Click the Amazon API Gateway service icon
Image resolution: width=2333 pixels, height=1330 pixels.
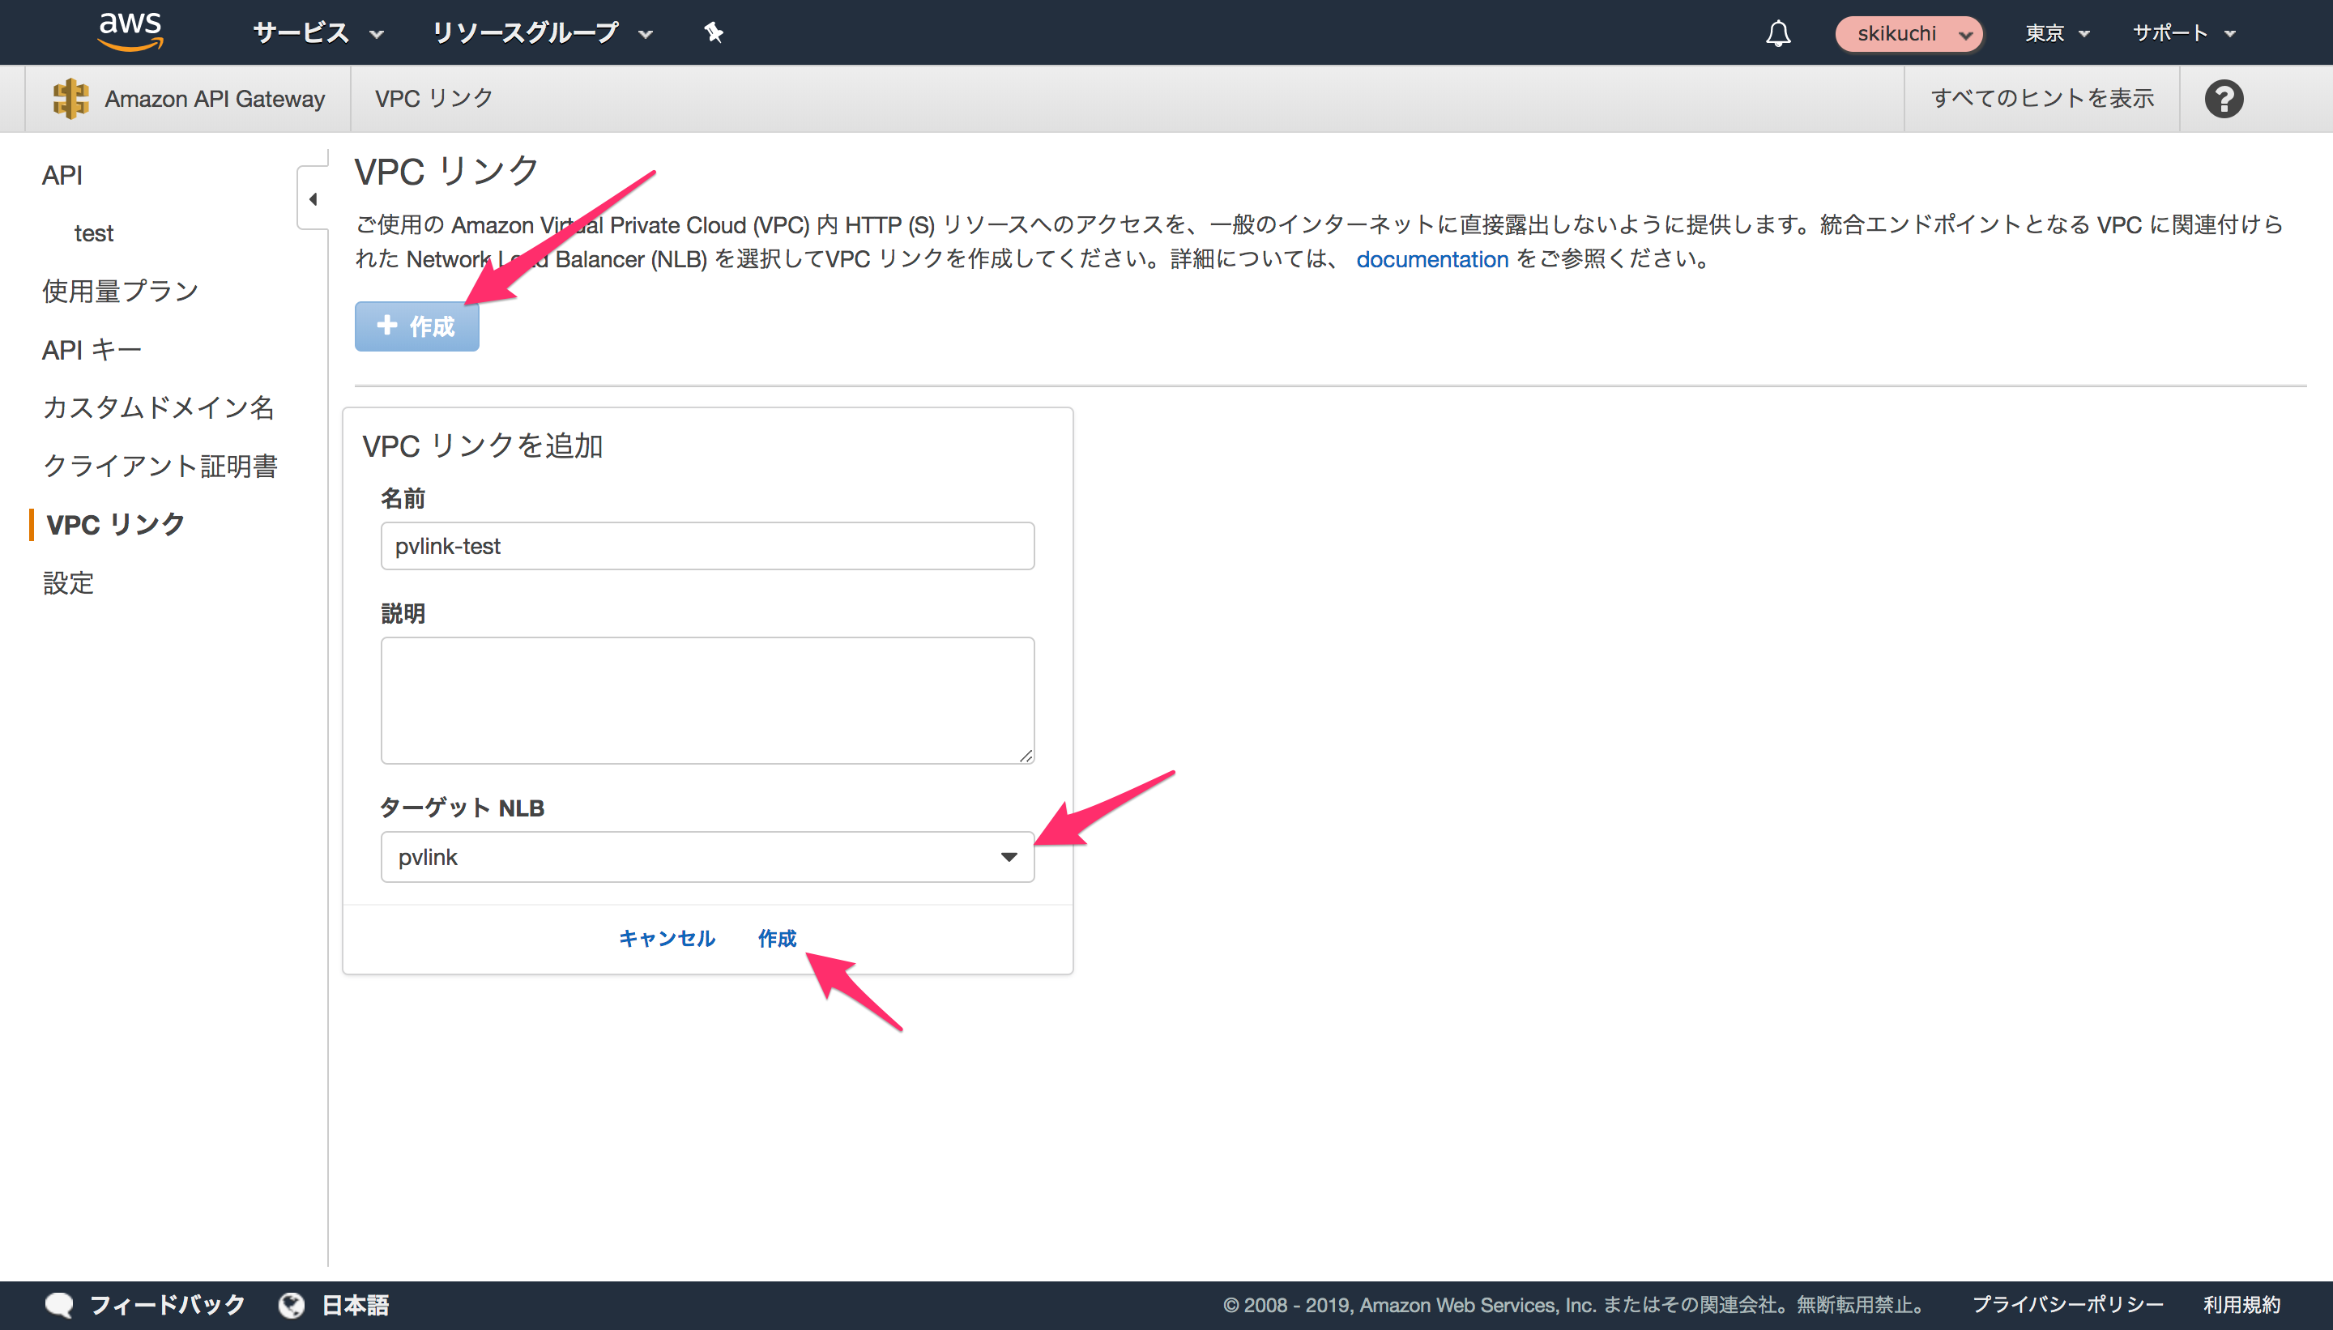(71, 98)
